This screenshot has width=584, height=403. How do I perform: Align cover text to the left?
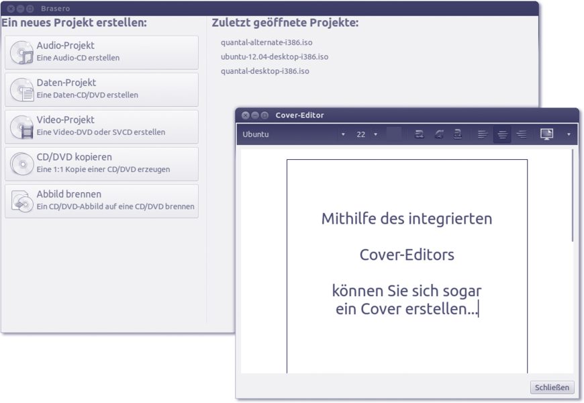[483, 134]
